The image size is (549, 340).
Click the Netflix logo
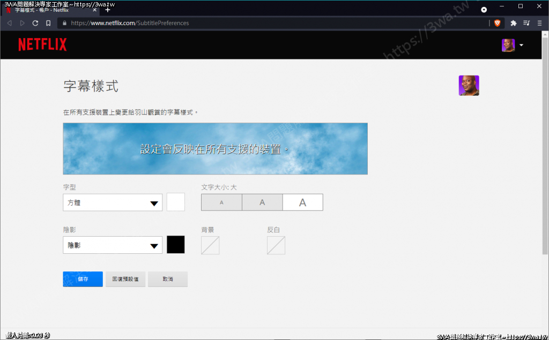[x=42, y=45]
